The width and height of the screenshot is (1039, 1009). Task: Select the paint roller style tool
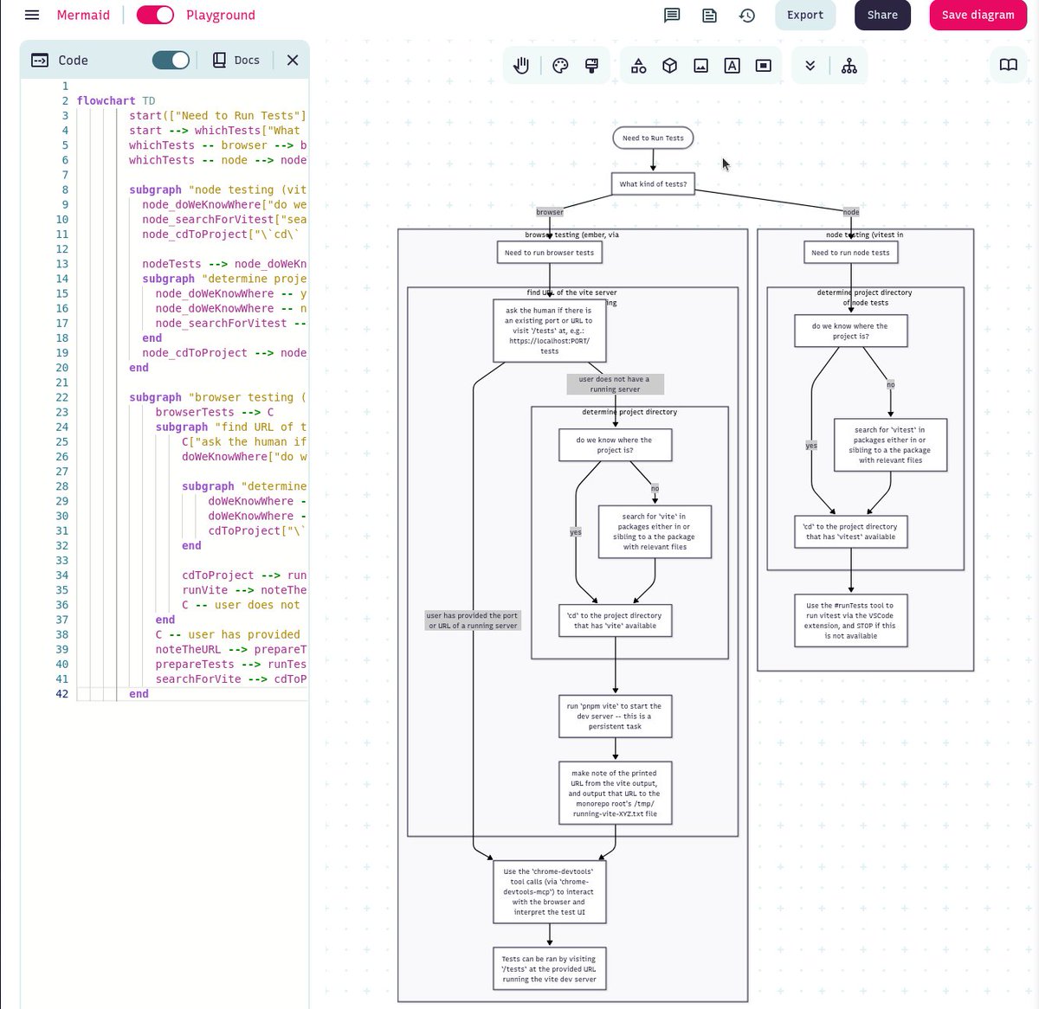[x=592, y=65]
